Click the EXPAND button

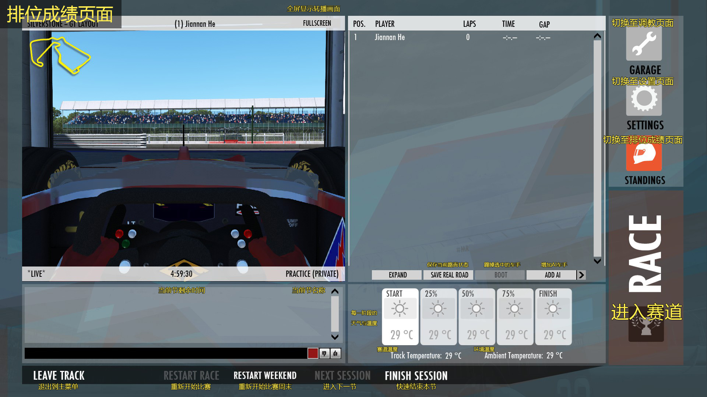click(x=397, y=275)
